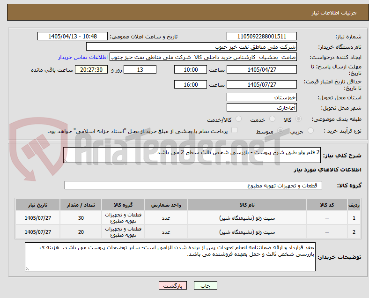Click the row number cell 1
The width and height of the screenshot is (369, 298).
click(354, 218)
